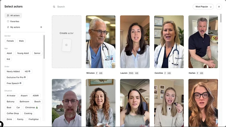The width and height of the screenshot is (226, 127).
Task: Select the curly-haired woman thumbnail
Action: [101, 103]
